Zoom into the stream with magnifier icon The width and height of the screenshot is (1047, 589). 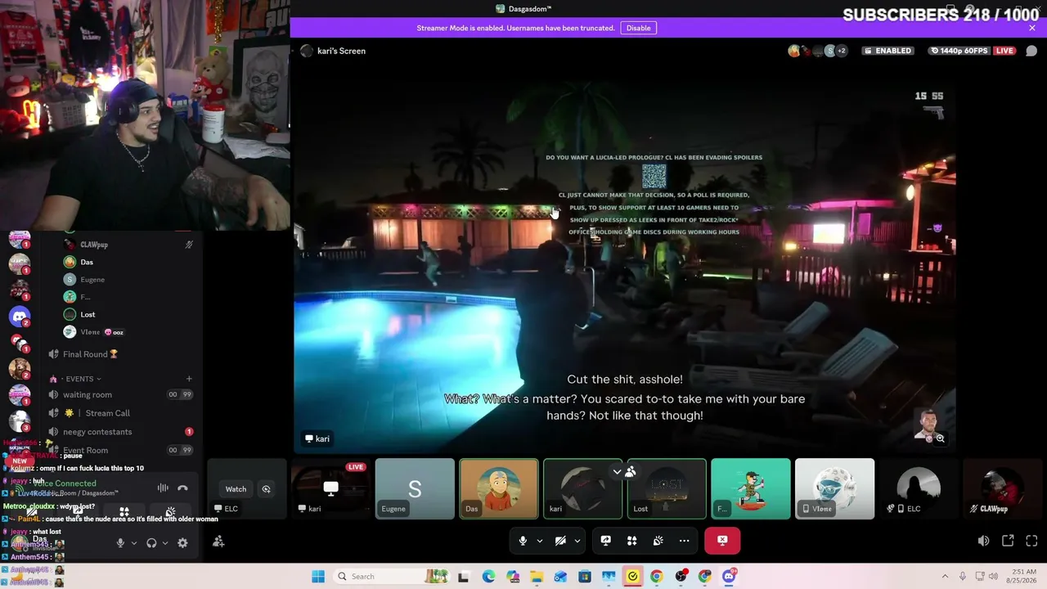click(940, 438)
